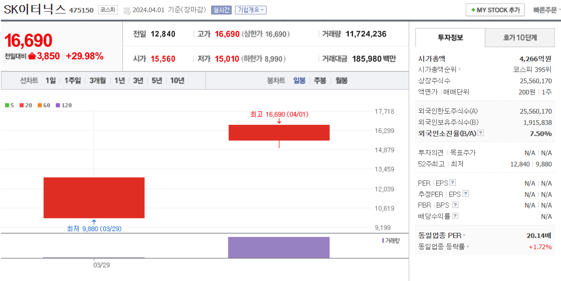Click the help icon next to 외국인소진율(B/A)
Viewport: 561px width, 281px height.
coord(481,133)
